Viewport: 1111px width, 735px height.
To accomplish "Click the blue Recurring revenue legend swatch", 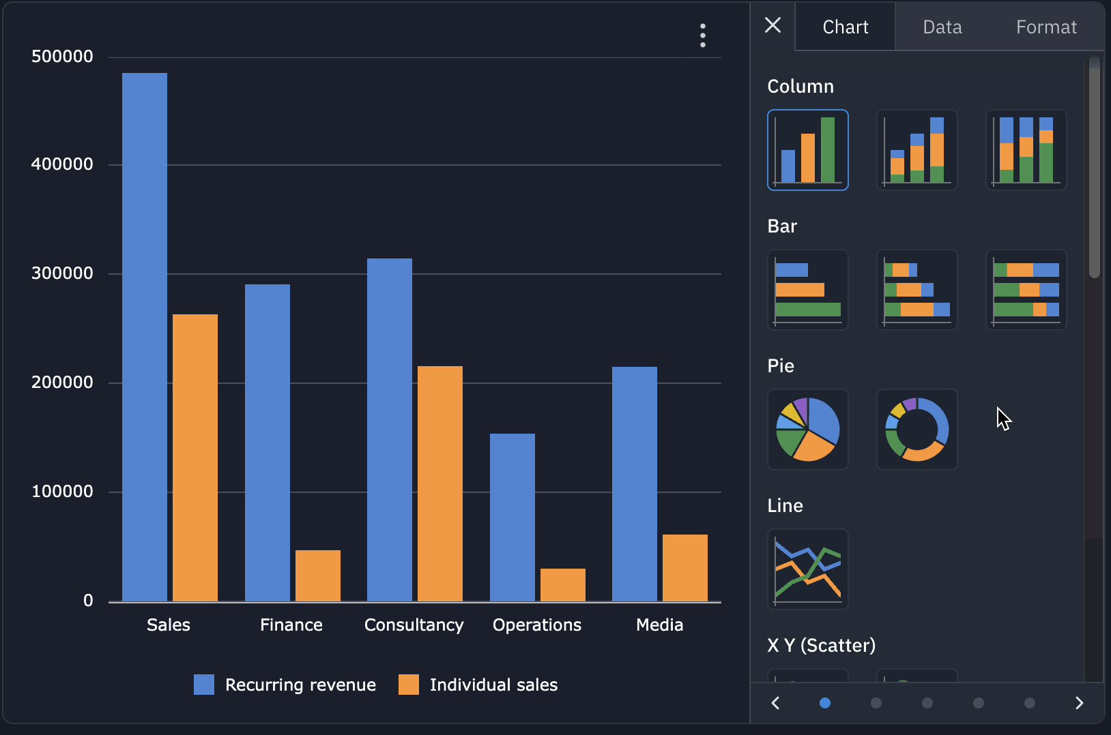I will click(x=203, y=684).
